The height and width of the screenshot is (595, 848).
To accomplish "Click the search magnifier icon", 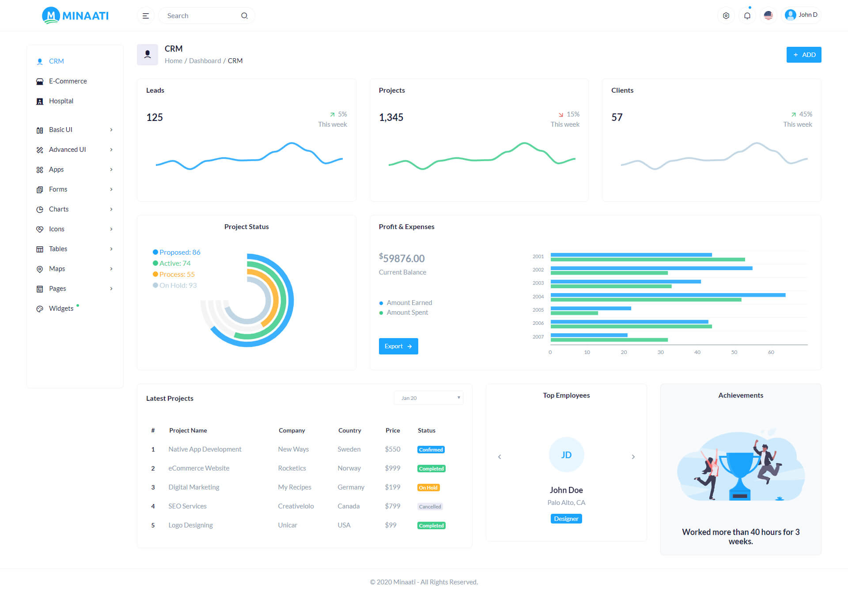I will pos(244,16).
